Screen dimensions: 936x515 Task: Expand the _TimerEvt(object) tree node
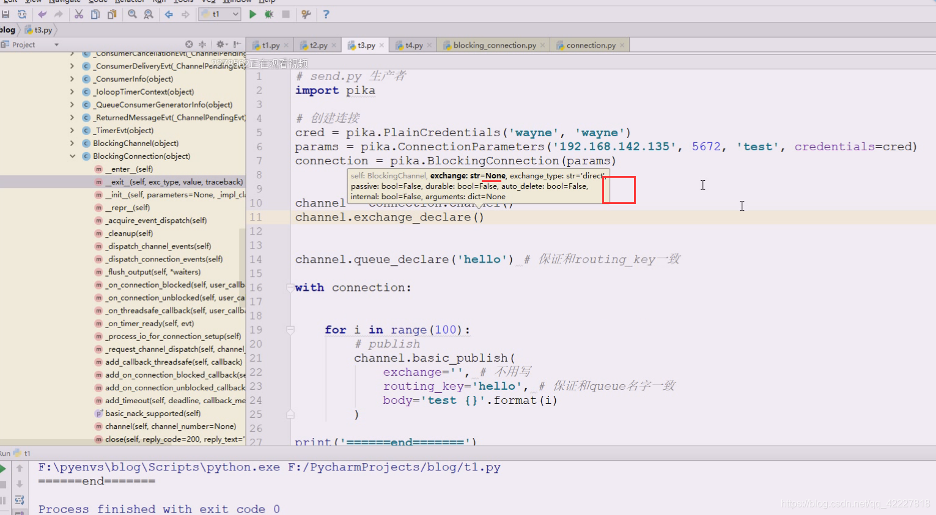click(x=73, y=130)
